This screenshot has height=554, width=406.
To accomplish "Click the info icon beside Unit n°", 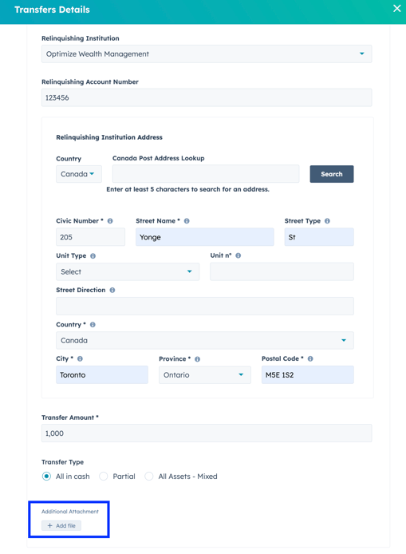I will coord(238,255).
